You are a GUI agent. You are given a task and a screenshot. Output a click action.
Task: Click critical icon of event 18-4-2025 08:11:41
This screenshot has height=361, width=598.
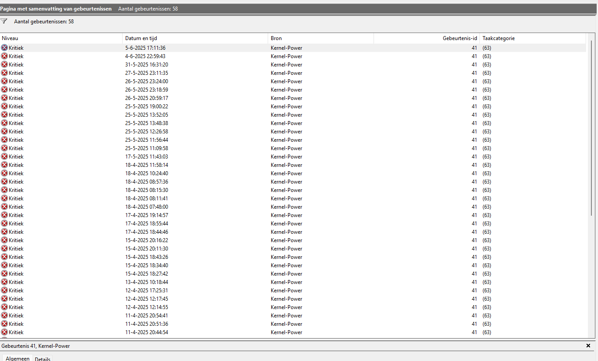point(4,198)
